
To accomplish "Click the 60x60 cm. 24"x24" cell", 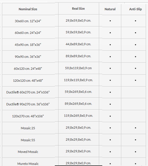I will 28,33.
